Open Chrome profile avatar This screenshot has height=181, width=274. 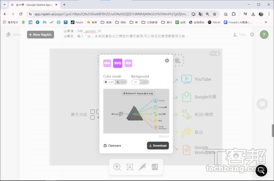pyautogui.click(x=261, y=14)
